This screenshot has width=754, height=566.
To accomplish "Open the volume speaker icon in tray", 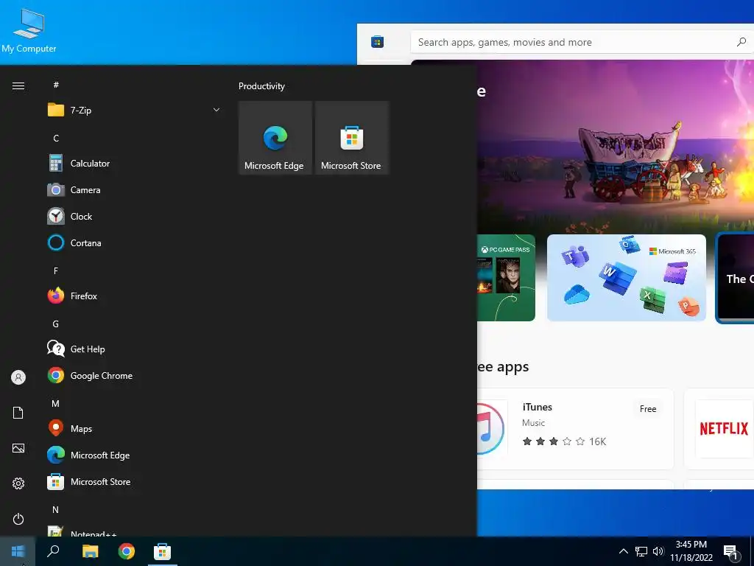I will point(658,551).
